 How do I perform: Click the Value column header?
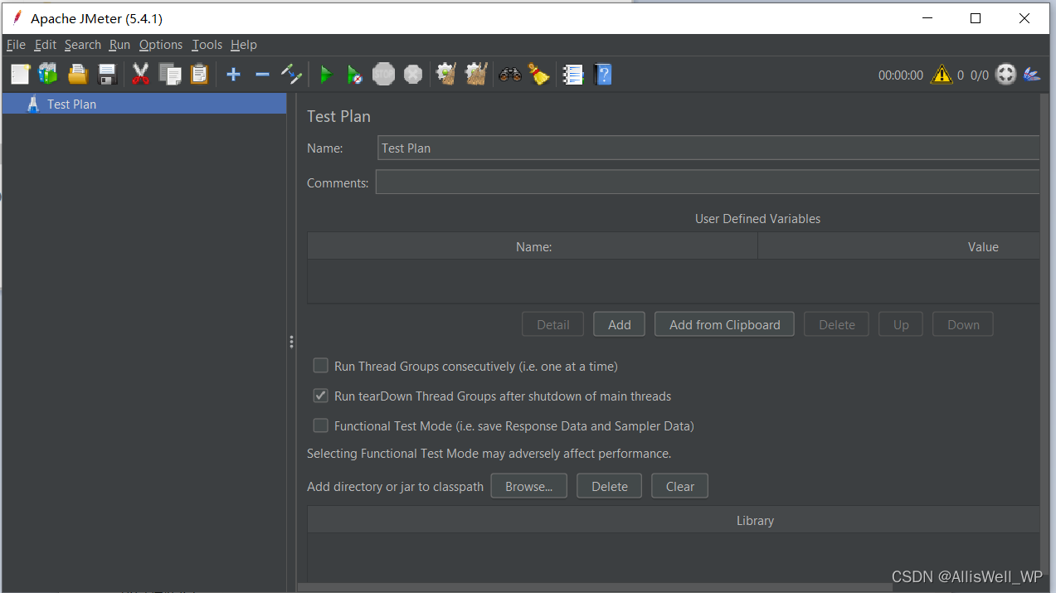[899, 246]
